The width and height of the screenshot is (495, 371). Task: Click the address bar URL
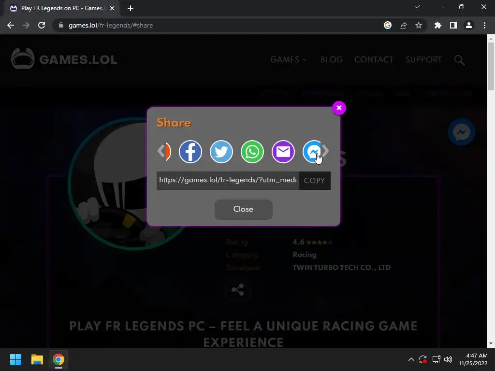(111, 25)
